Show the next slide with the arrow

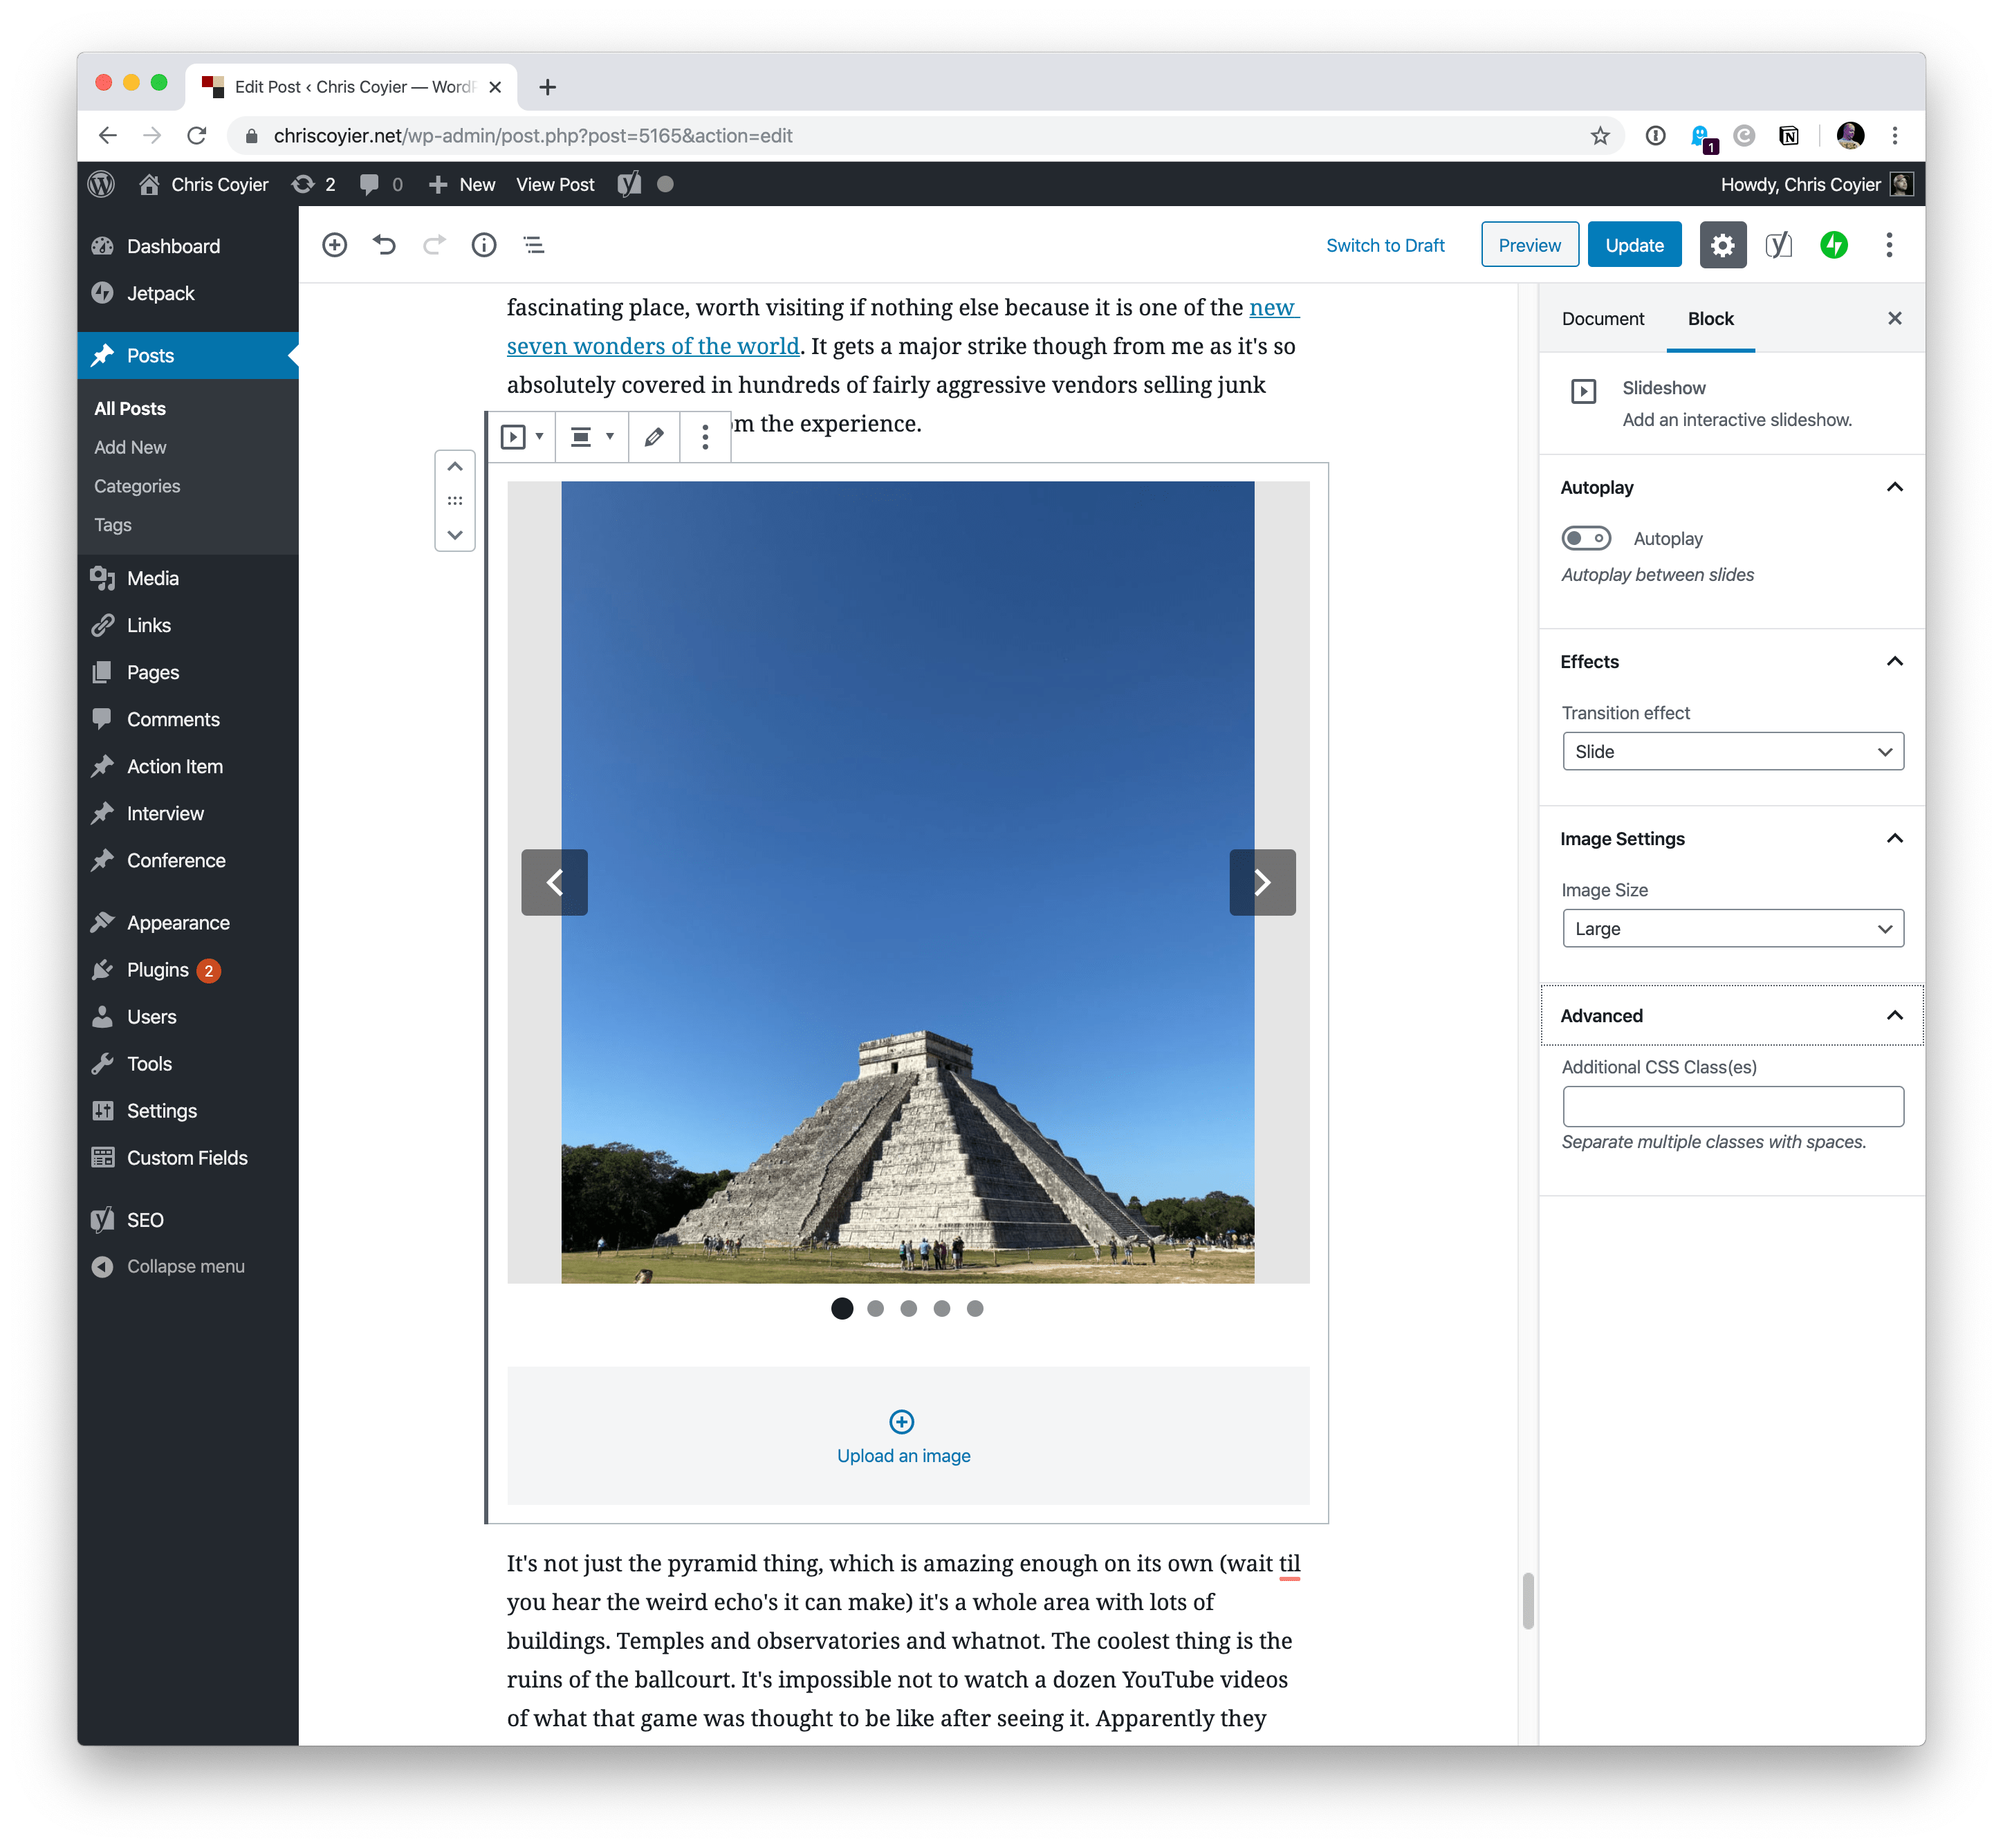(1262, 882)
